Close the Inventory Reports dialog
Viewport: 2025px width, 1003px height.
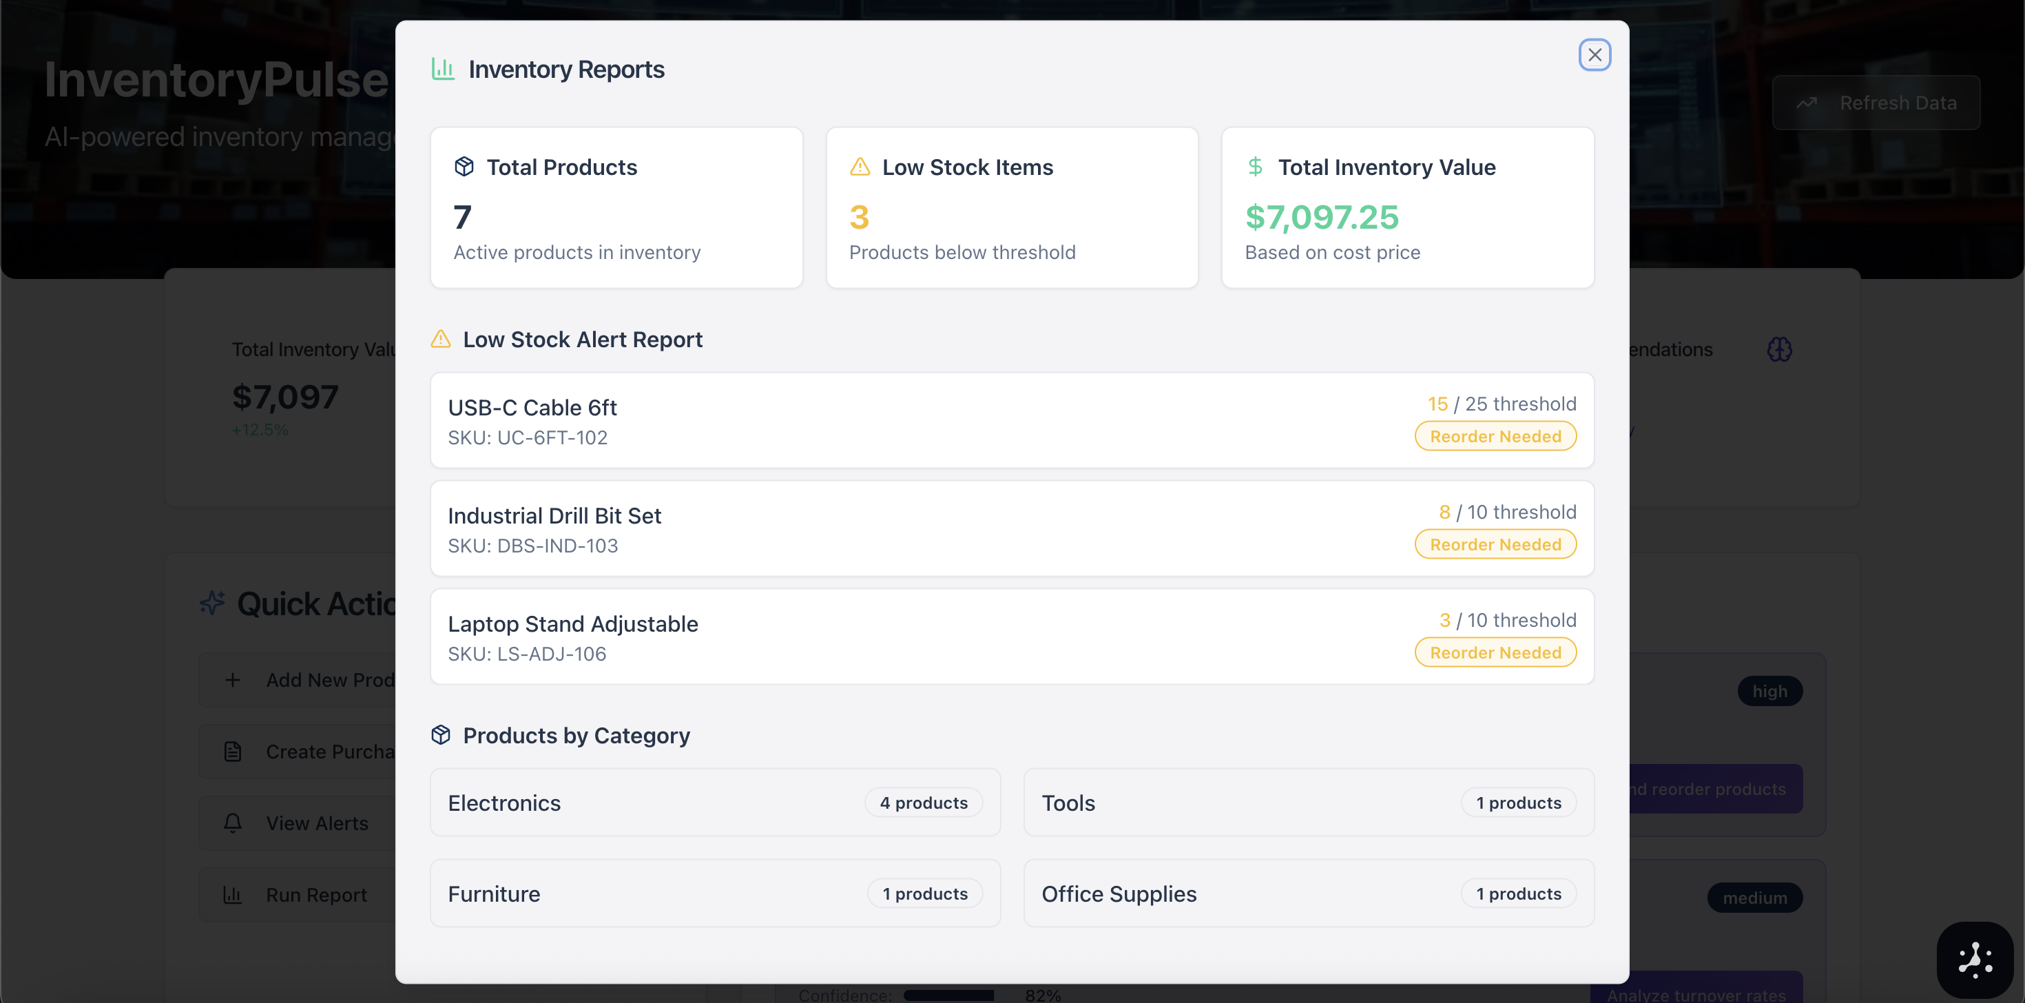pos(1595,55)
